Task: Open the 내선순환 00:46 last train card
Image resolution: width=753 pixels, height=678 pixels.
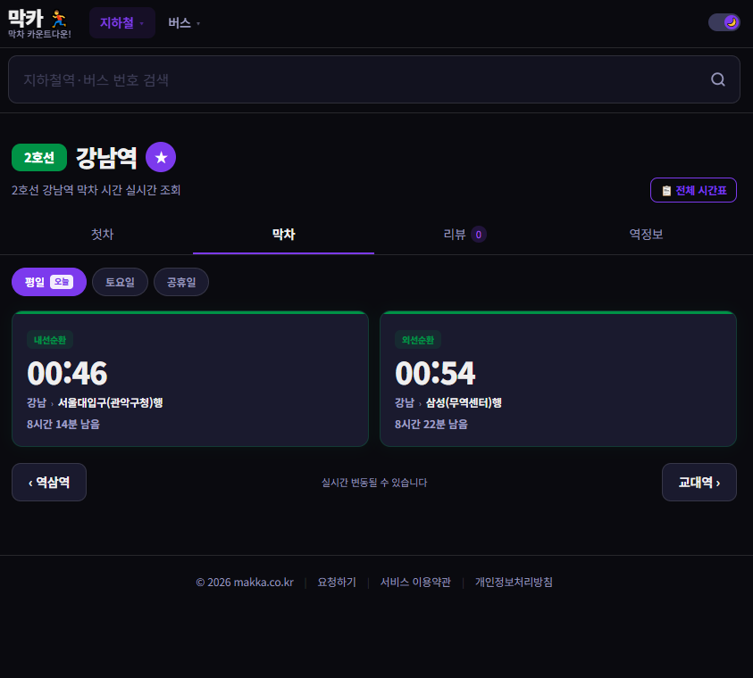Action: [190, 379]
